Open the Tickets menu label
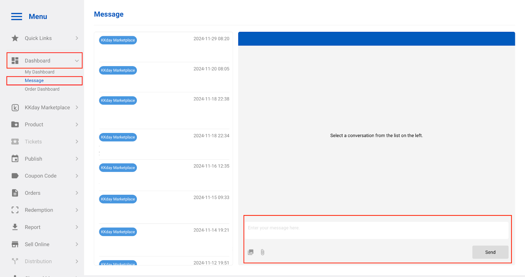Image resolution: width=525 pixels, height=277 pixels. (x=33, y=142)
